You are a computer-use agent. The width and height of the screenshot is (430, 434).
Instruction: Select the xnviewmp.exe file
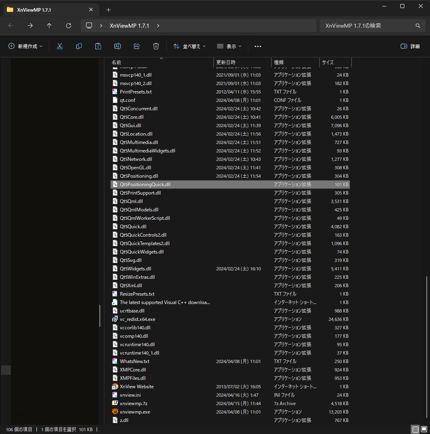[x=135, y=412]
